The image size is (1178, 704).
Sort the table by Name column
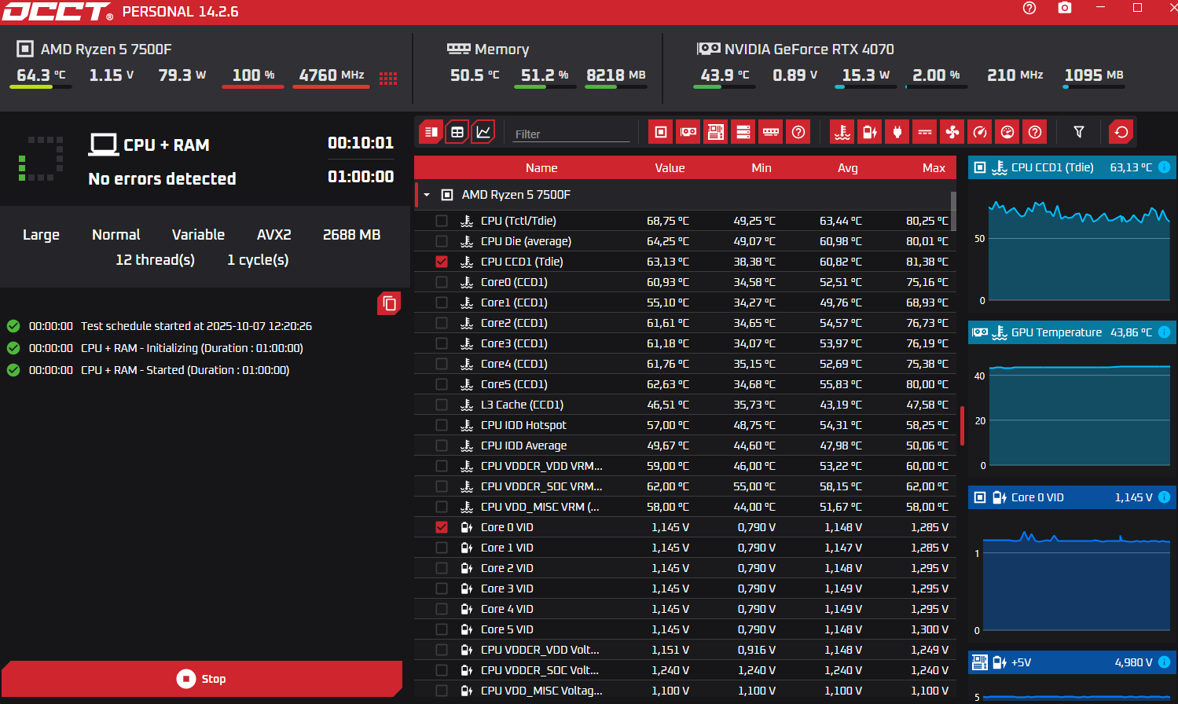(x=541, y=168)
